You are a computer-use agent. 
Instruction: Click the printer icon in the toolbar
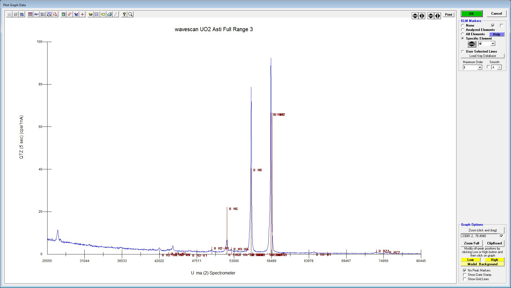110,14
